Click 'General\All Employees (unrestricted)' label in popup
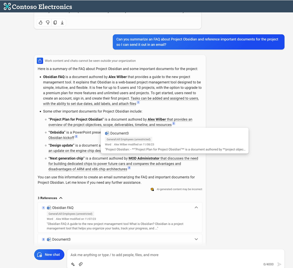The height and width of the screenshot is (268, 293). [128, 140]
